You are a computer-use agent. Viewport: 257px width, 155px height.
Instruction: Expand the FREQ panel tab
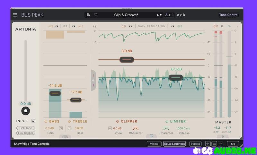tap(65, 137)
